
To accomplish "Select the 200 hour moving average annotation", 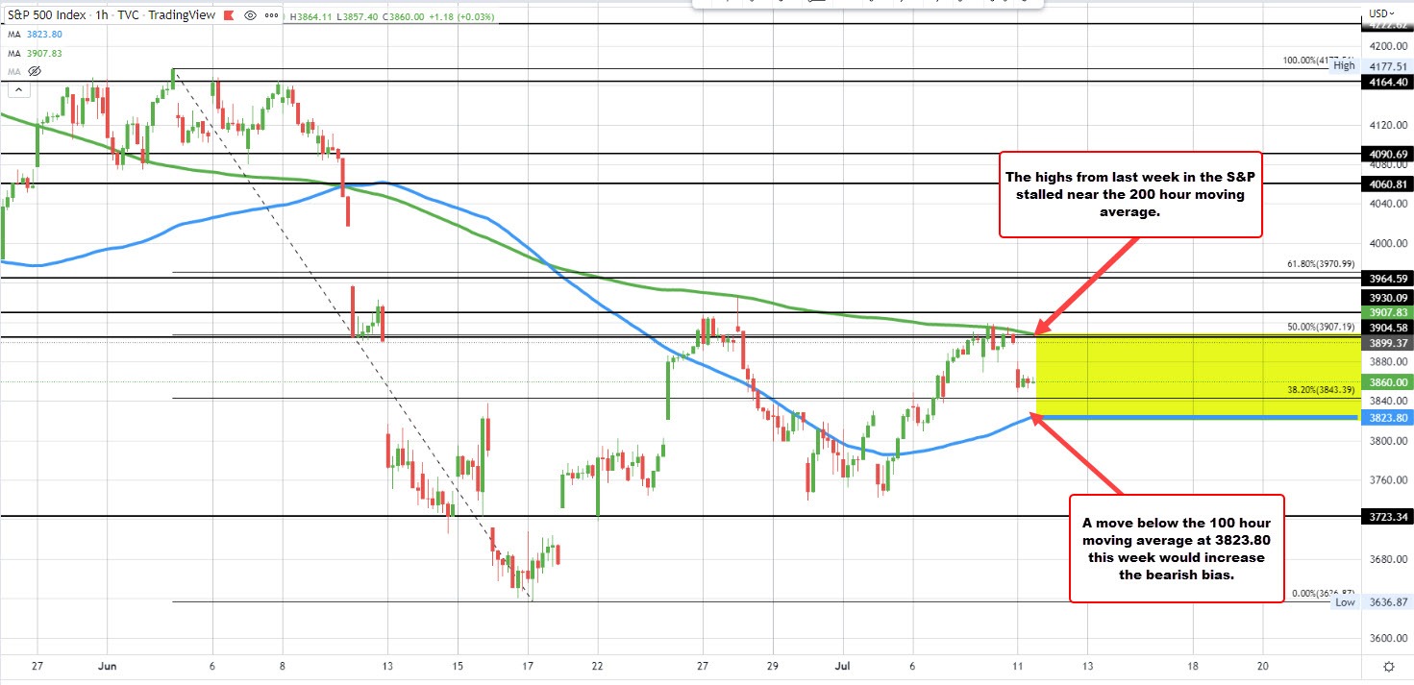I will point(1129,193).
